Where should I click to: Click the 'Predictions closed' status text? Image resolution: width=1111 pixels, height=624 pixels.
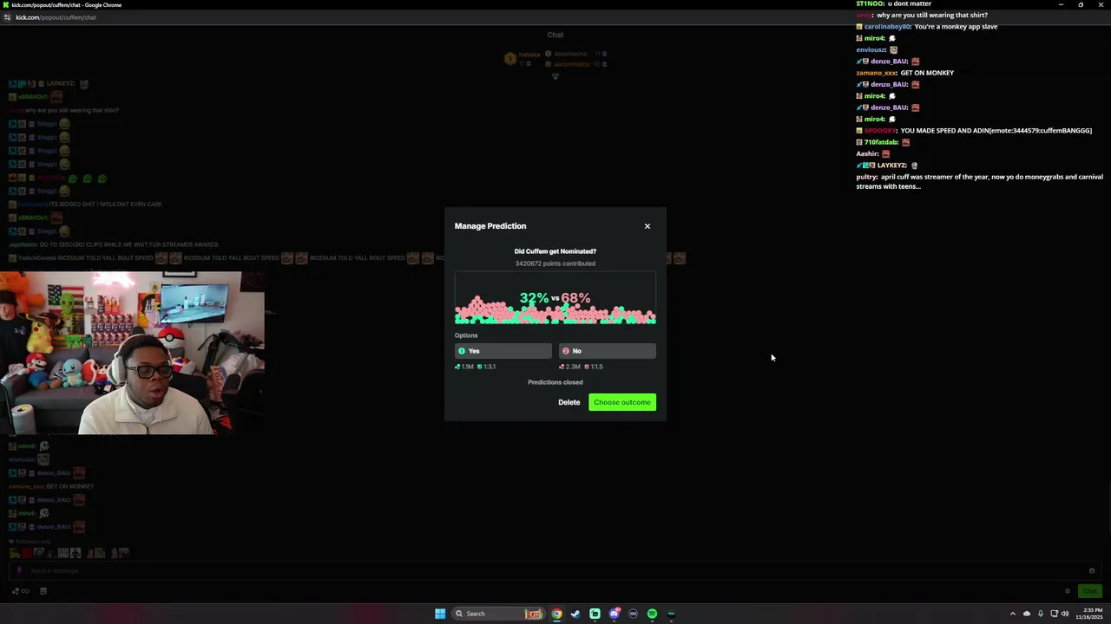[x=555, y=382]
